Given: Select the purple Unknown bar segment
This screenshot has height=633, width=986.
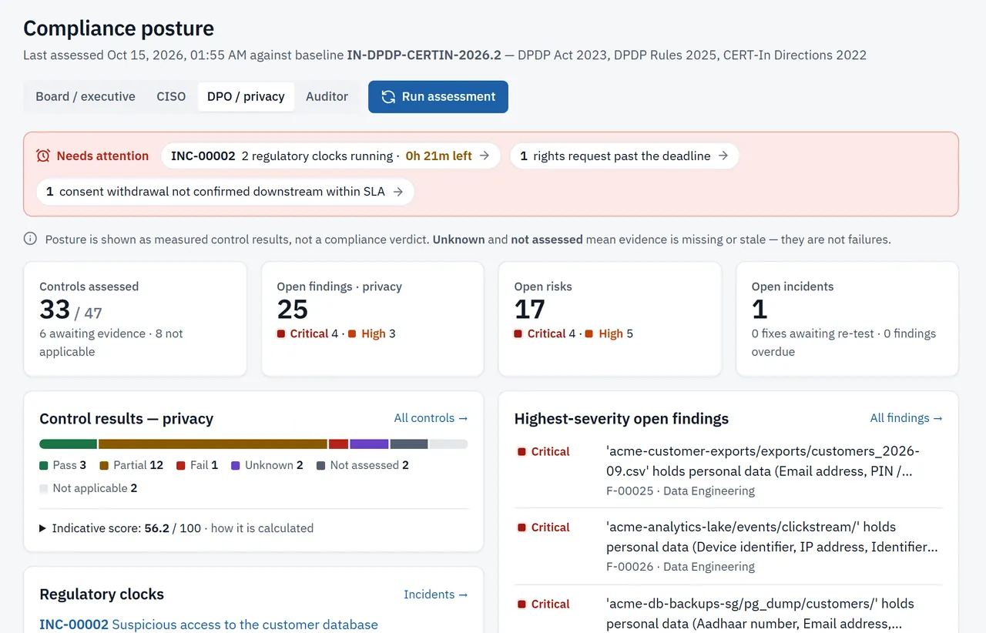Looking at the screenshot, I should click(x=369, y=444).
